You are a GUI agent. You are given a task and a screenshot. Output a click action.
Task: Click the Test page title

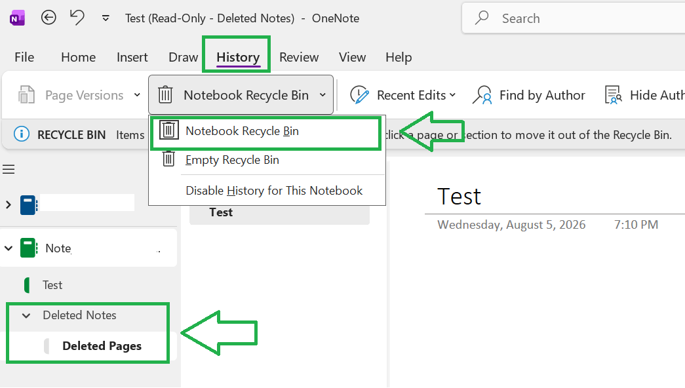459,196
